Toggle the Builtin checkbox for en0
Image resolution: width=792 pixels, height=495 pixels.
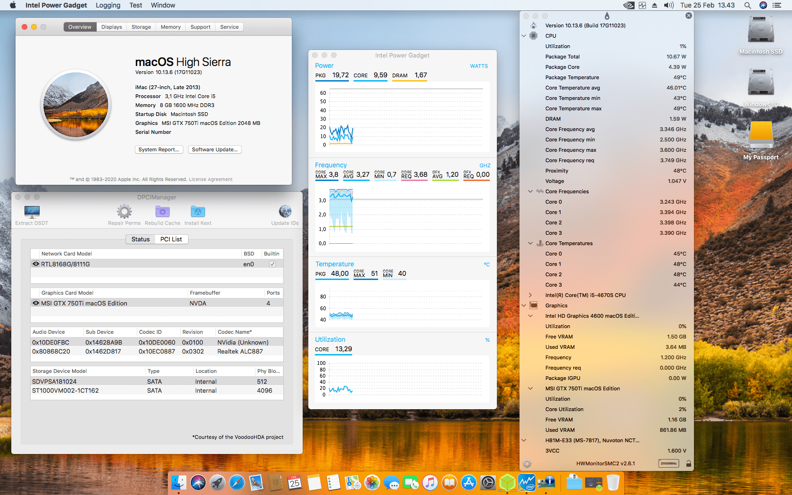[x=272, y=264]
